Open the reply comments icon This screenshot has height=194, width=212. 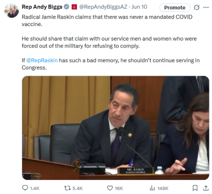tap(25, 188)
